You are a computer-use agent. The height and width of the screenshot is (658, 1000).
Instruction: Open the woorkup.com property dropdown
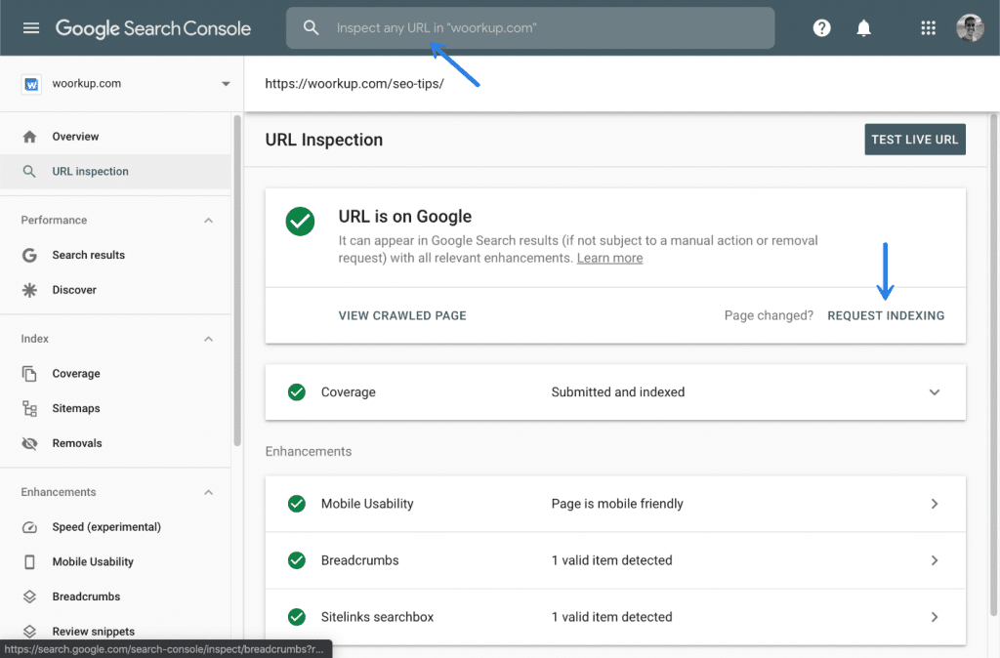pos(226,84)
